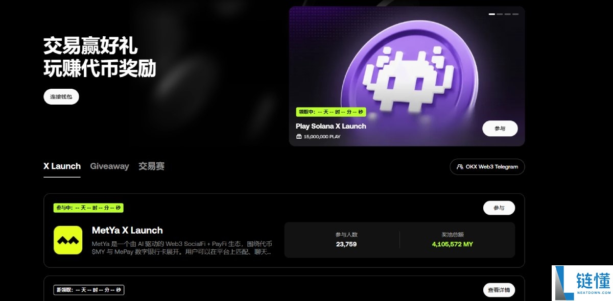Click the MetYa X Launch title
613x301 pixels.
127,231
